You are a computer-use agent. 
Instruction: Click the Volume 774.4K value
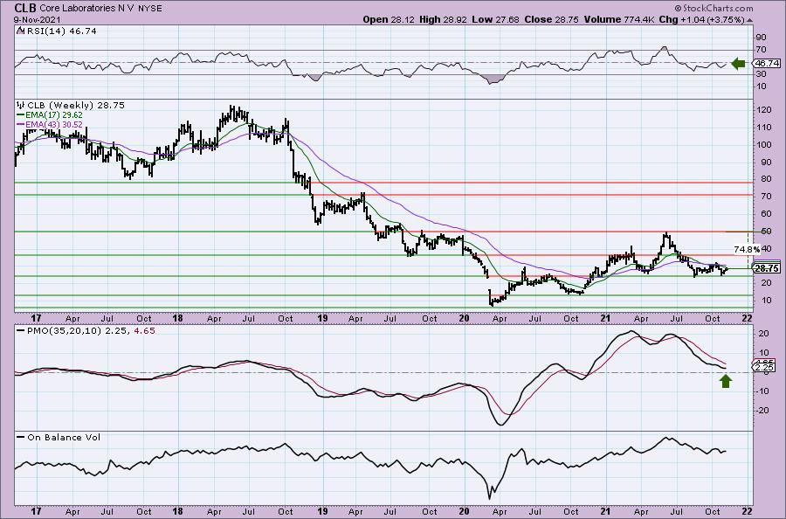point(619,19)
